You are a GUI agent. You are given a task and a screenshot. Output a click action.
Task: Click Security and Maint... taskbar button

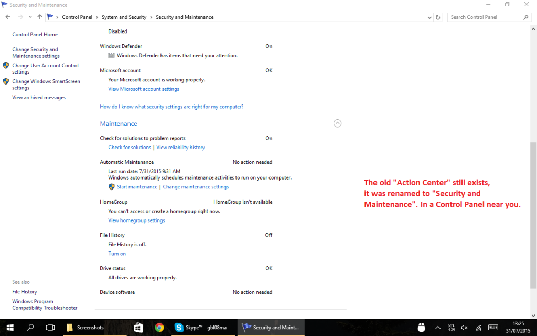(271, 328)
